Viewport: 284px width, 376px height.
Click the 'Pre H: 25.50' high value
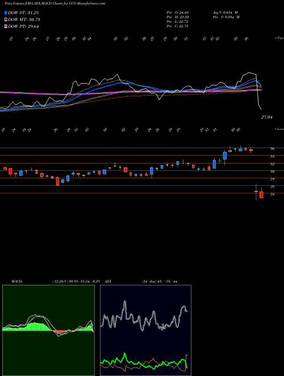(x=177, y=17)
